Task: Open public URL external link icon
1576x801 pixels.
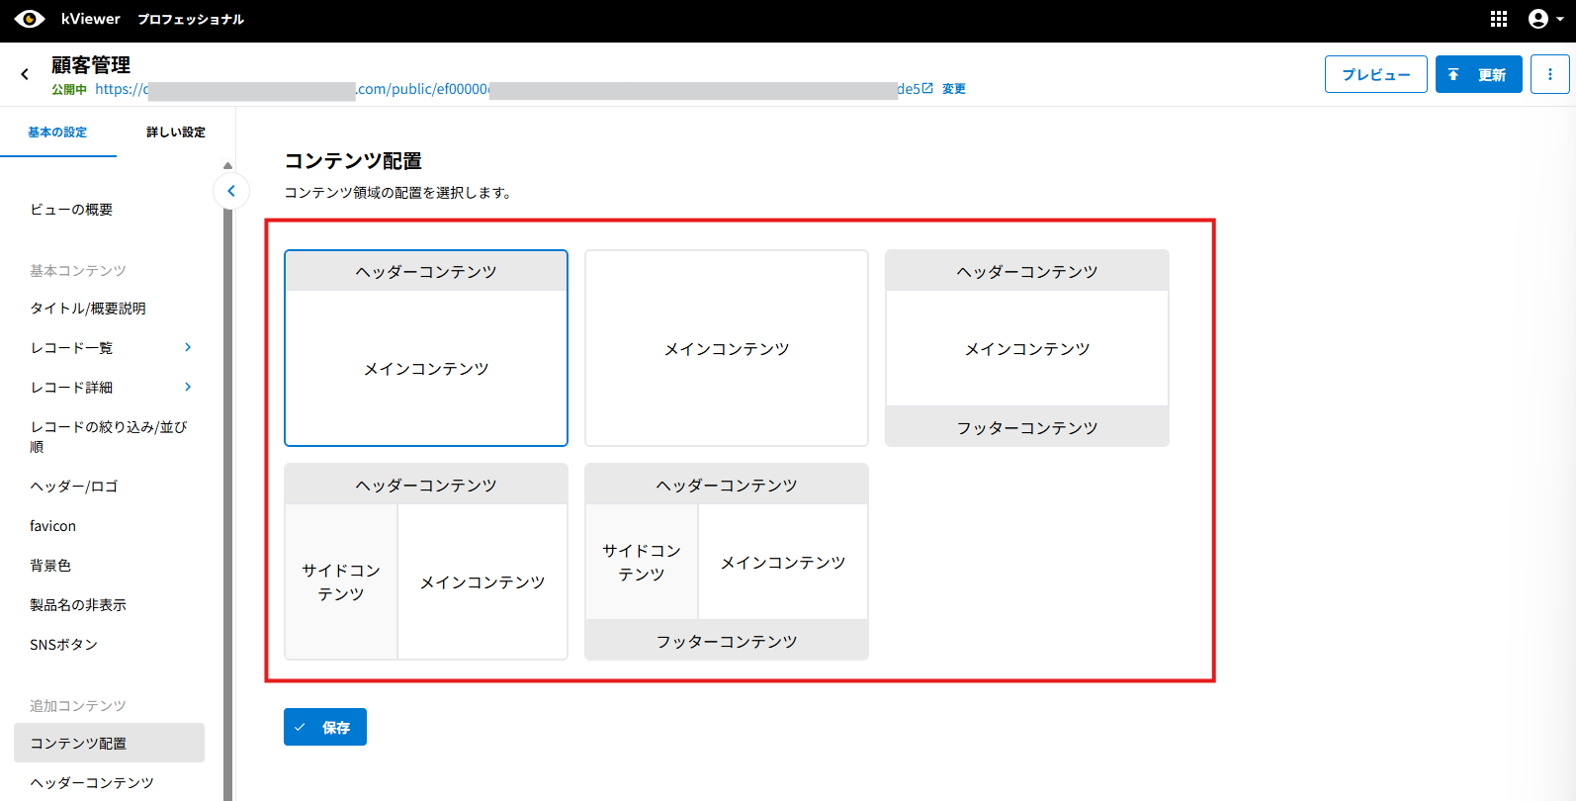Action: tap(927, 88)
